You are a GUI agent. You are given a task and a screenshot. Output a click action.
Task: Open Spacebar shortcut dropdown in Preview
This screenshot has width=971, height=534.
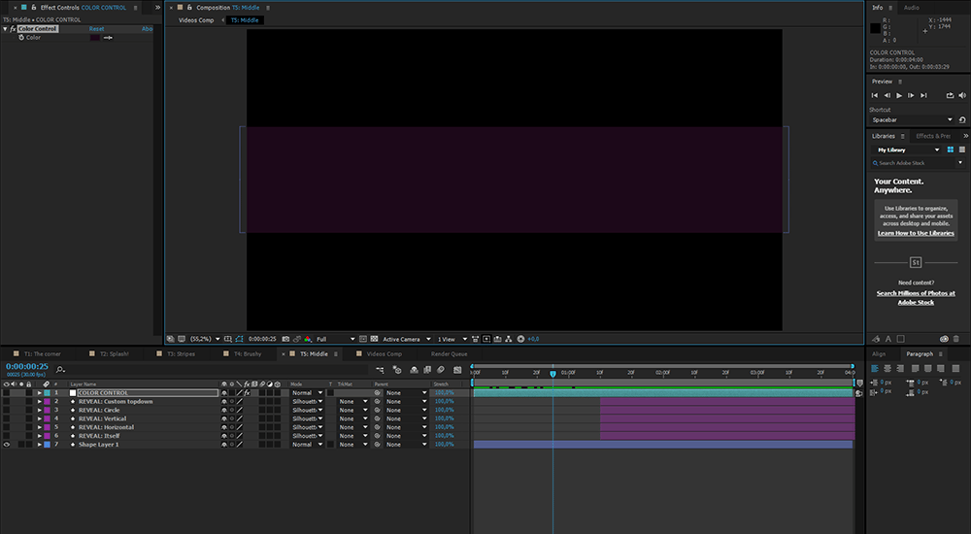point(912,119)
